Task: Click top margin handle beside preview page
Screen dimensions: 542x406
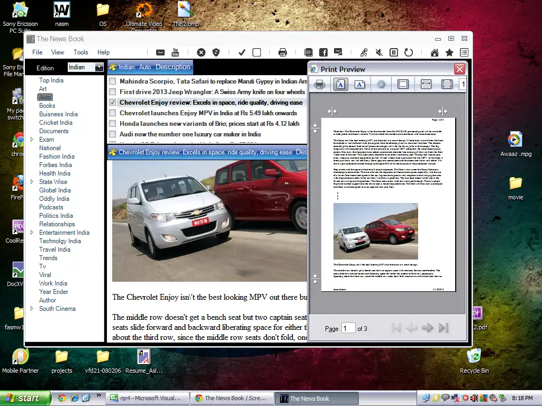Action: click(315, 128)
